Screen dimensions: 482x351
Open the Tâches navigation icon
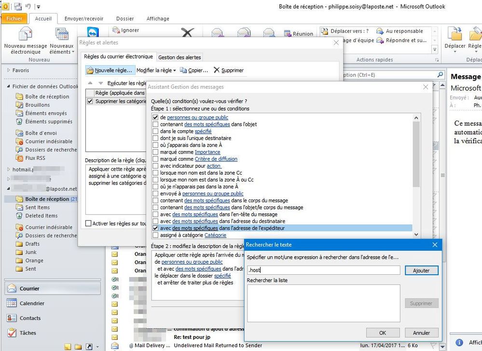pos(11,333)
